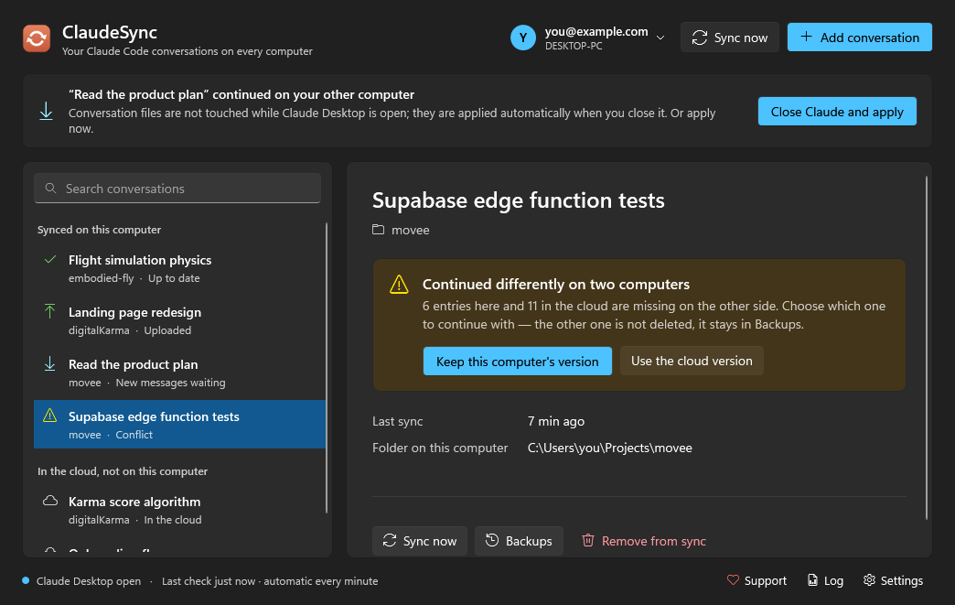Viewport: 955px width, 605px height.
Task: Click Sync now in the header
Action: click(x=730, y=38)
